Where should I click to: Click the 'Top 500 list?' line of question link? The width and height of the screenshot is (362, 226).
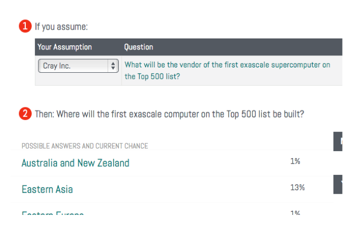(152, 76)
